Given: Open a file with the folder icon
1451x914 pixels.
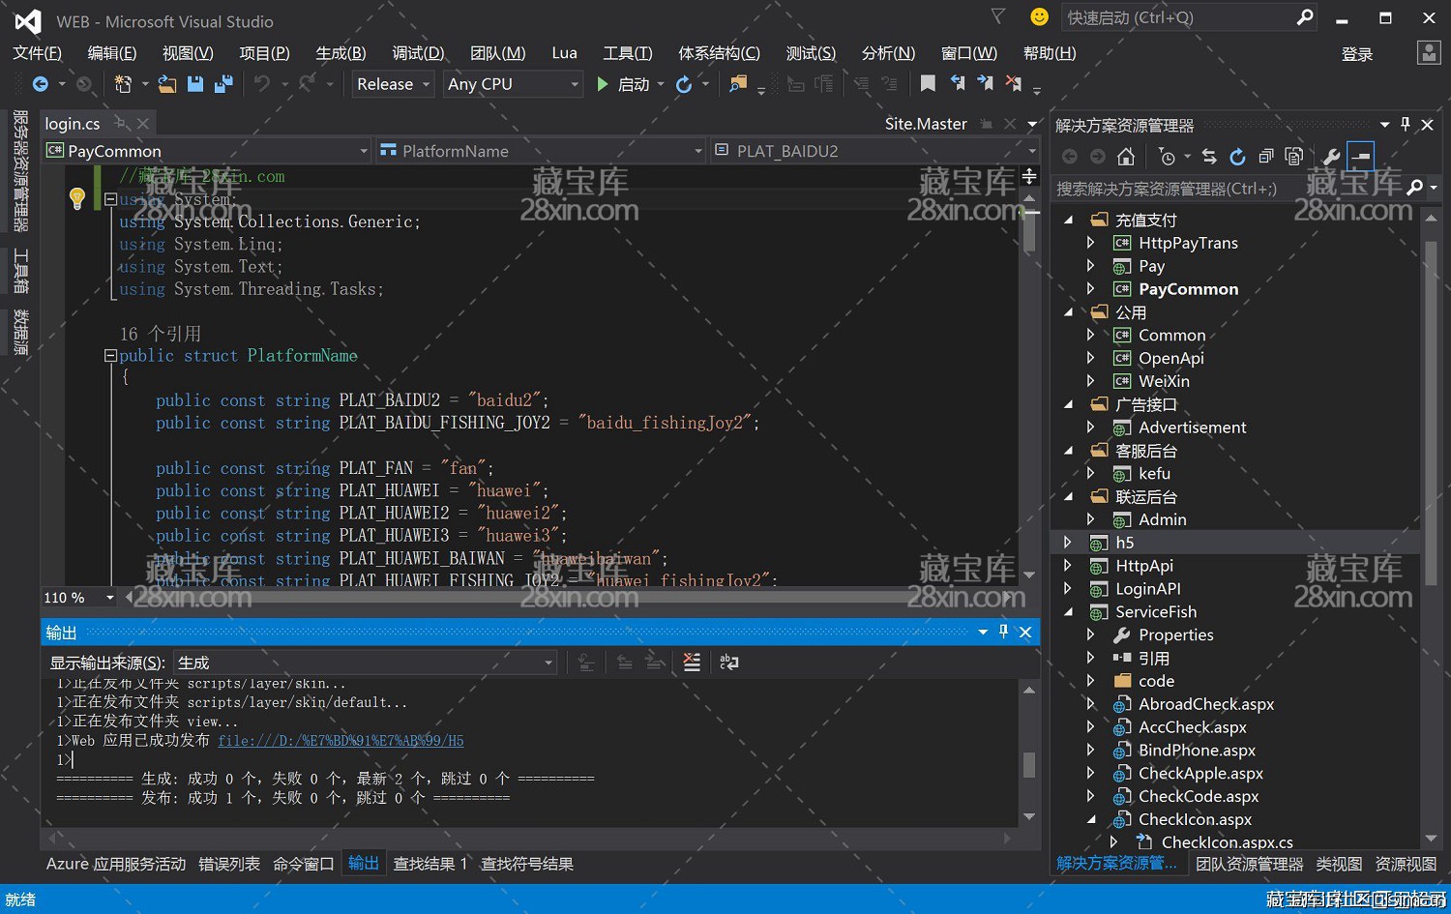Looking at the screenshot, I should pyautogui.click(x=167, y=84).
